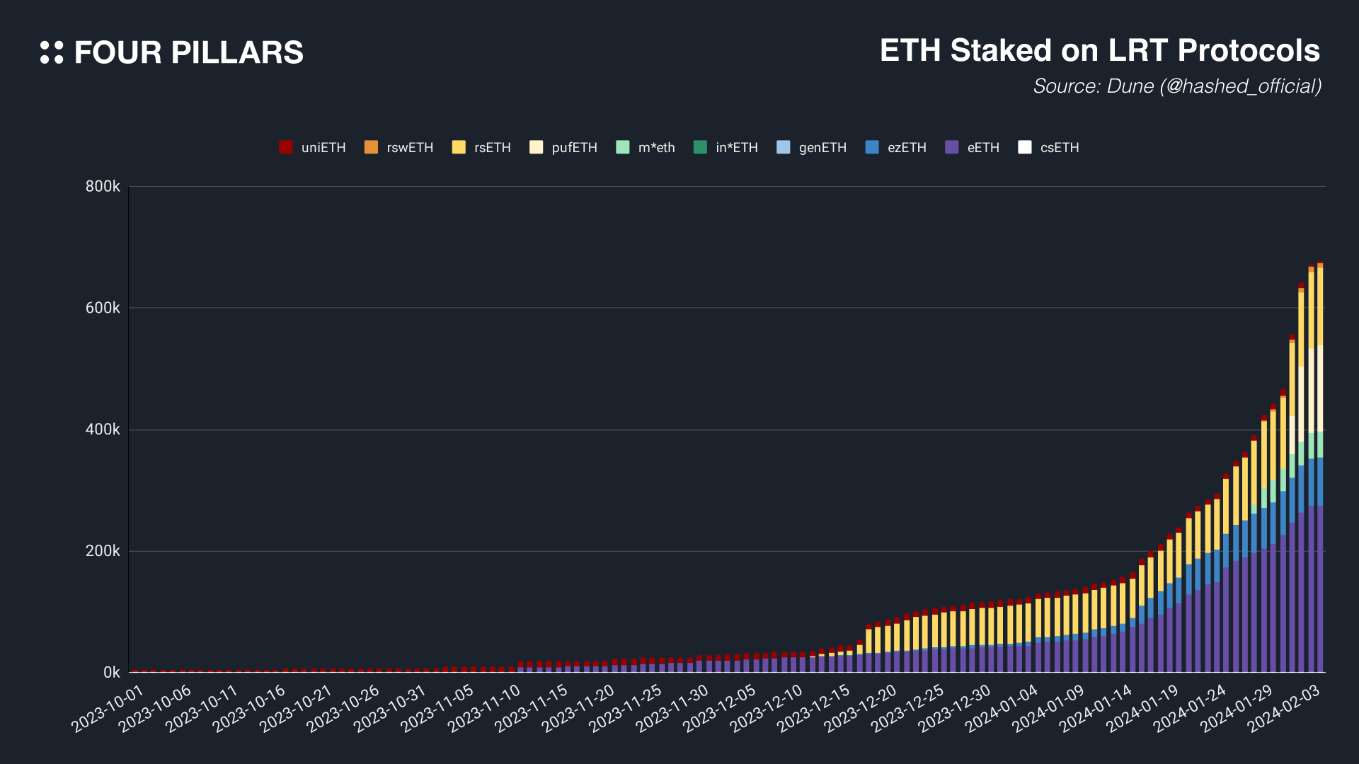Click the FOUR PILLARS brand text
Screen dimensions: 1359x764
188,53
